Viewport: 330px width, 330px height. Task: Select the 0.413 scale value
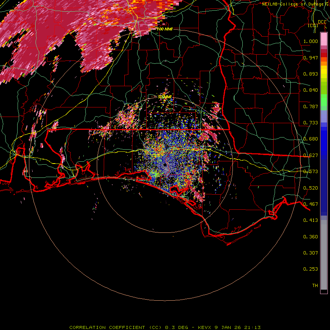click(x=311, y=220)
